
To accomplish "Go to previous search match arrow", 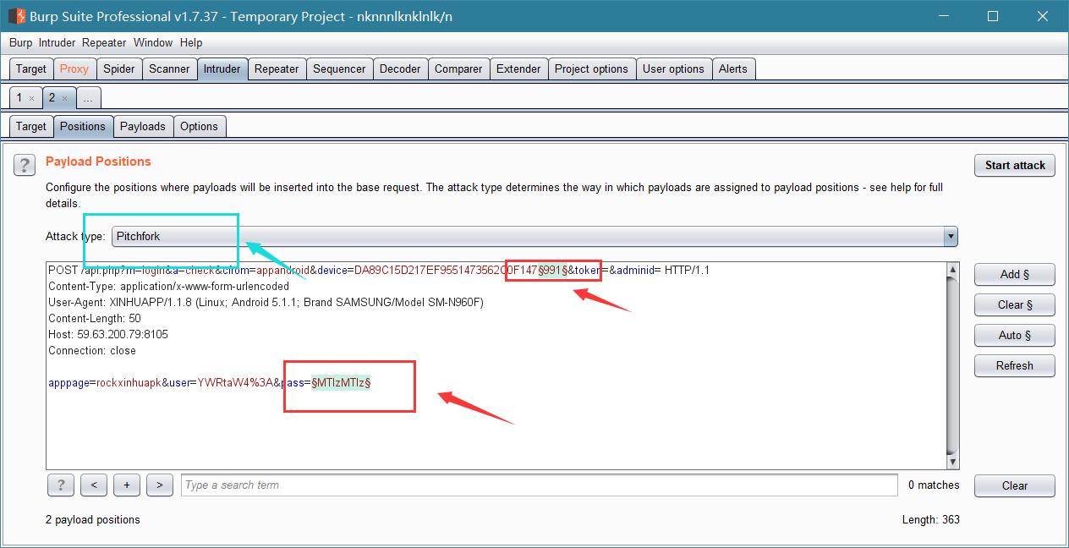I will (93, 485).
